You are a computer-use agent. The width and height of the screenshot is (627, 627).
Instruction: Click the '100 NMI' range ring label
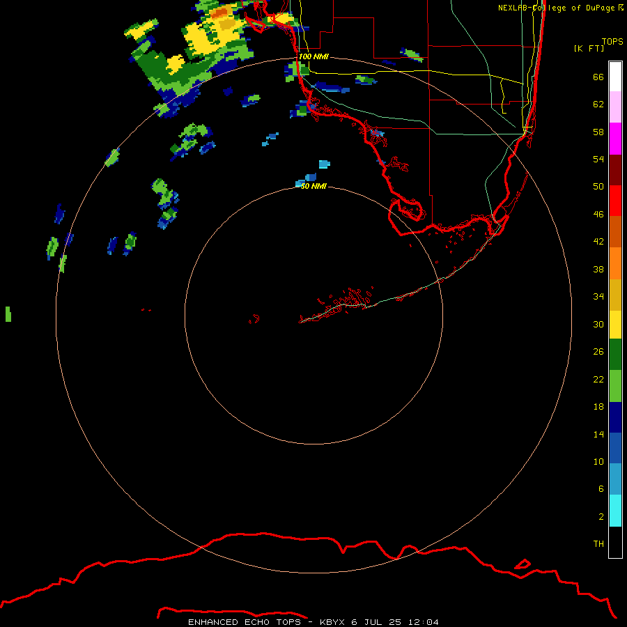click(313, 56)
